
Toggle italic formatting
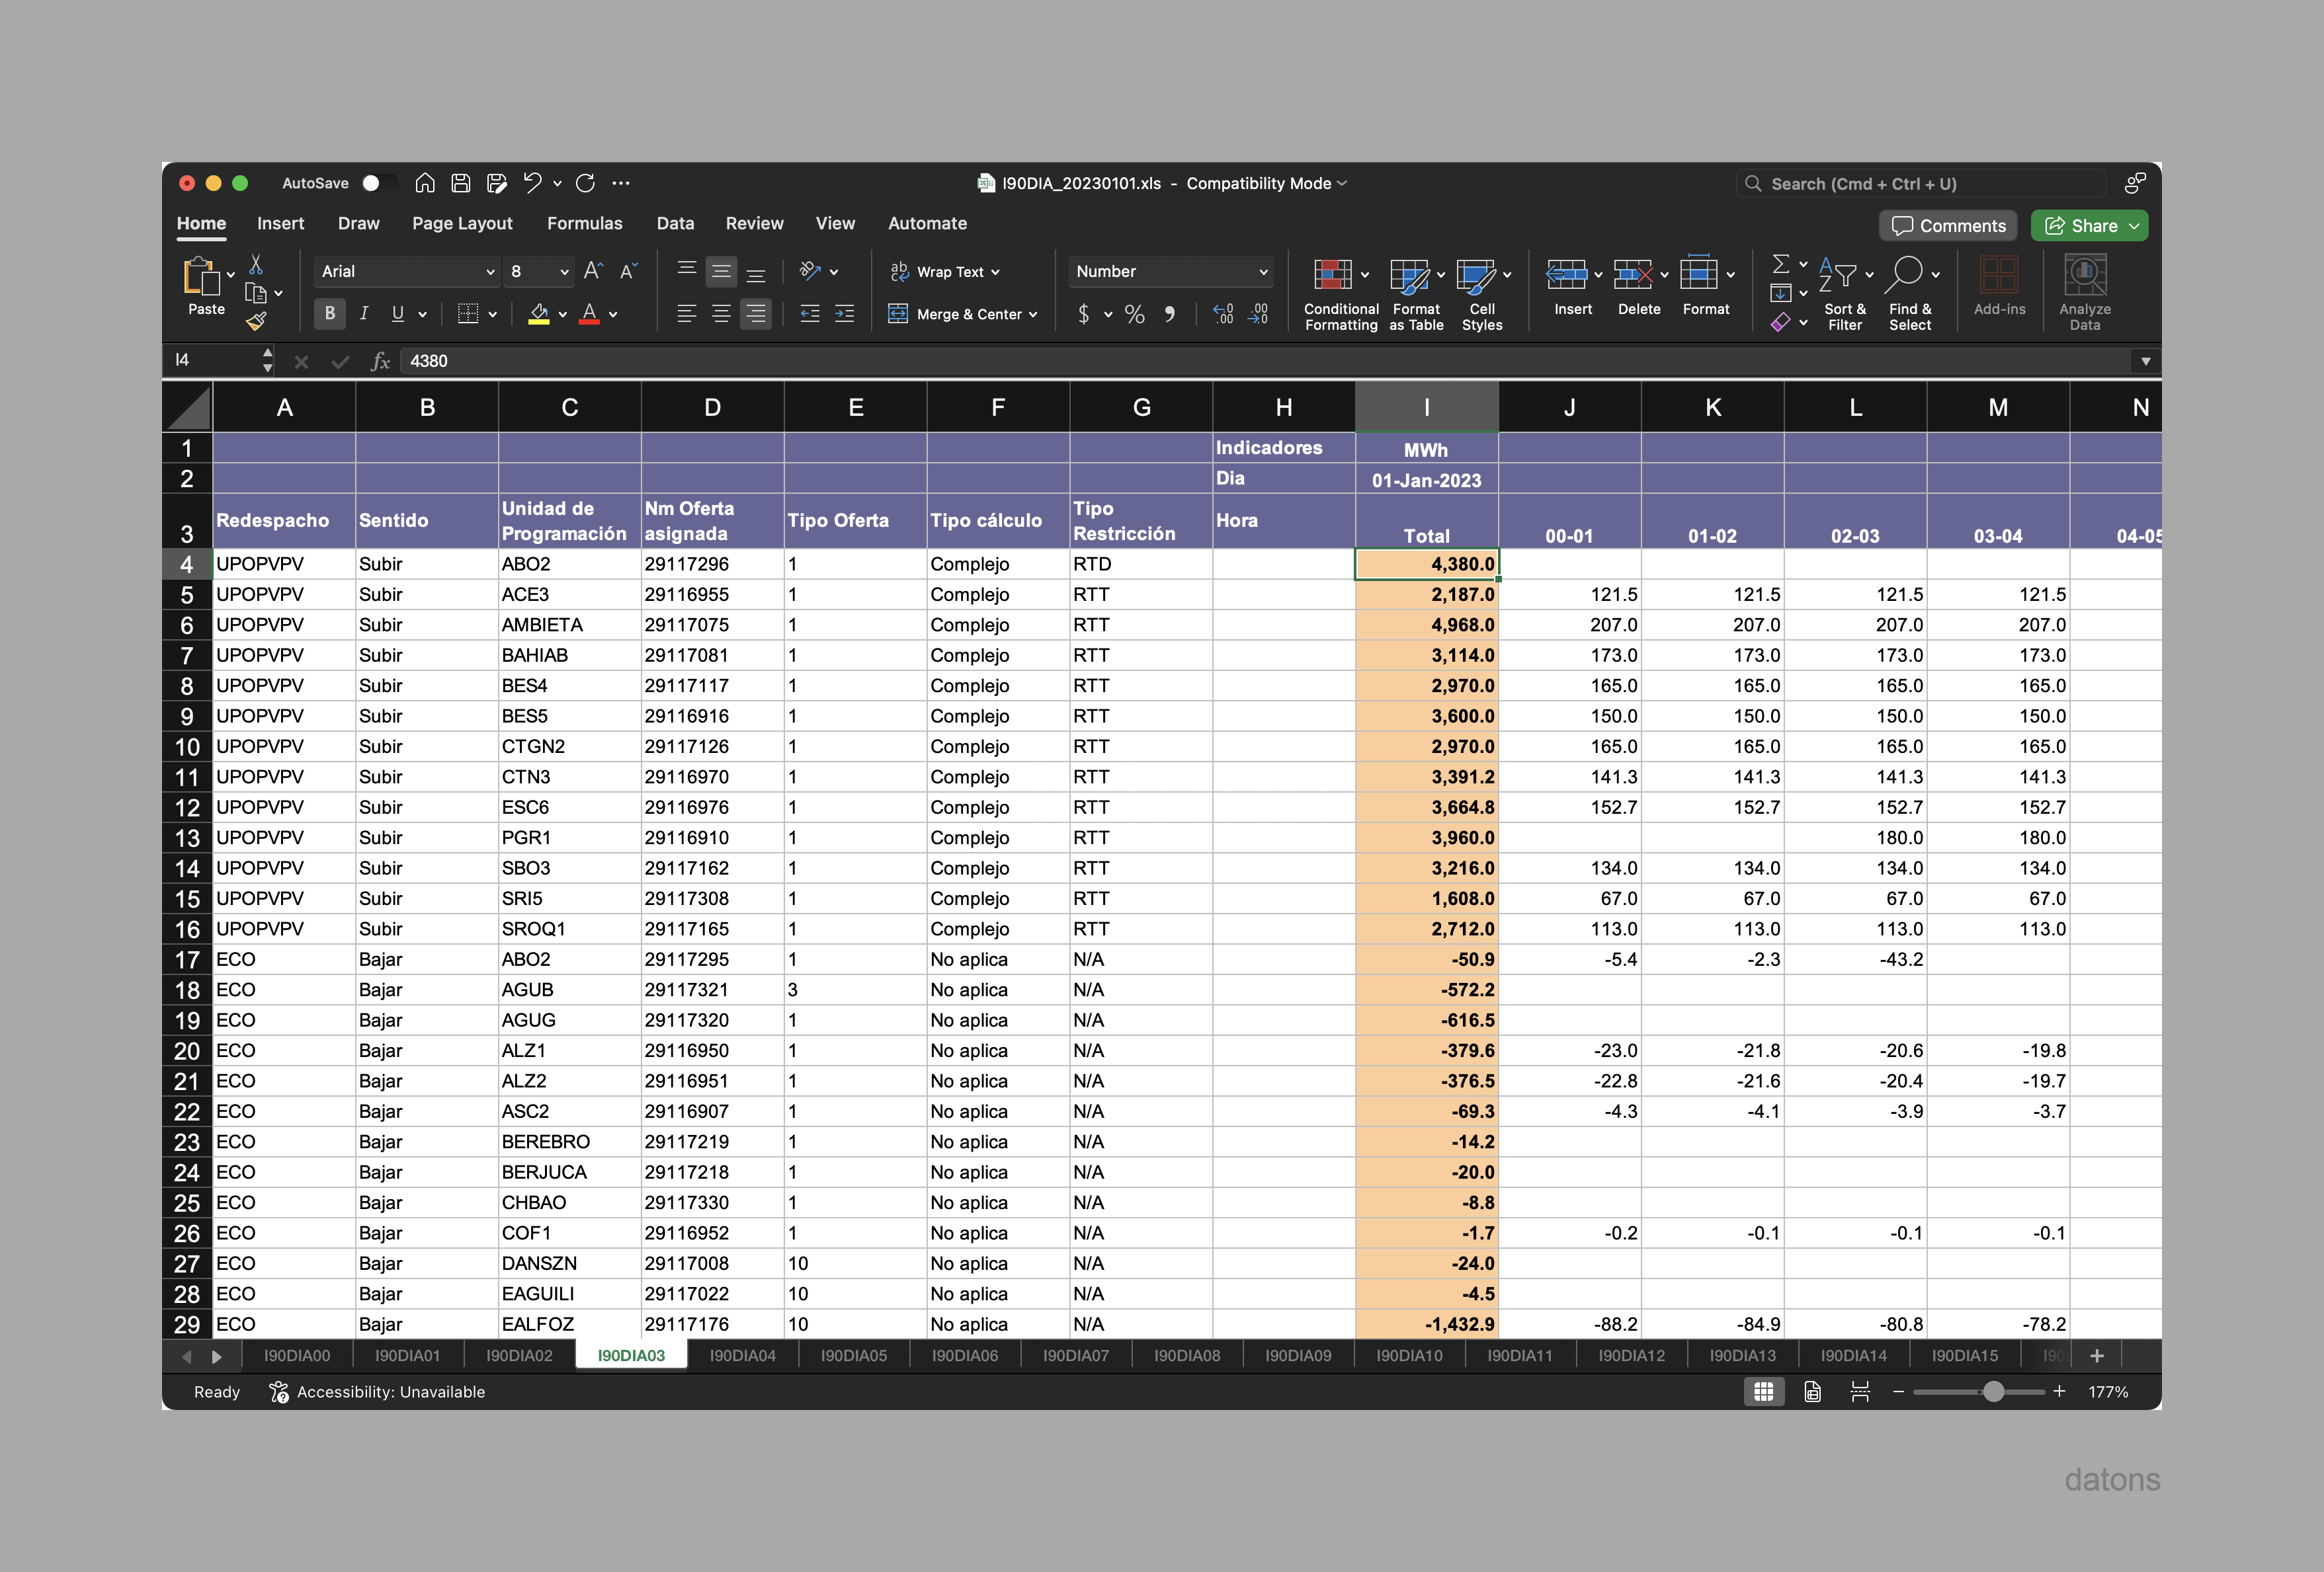tap(364, 314)
